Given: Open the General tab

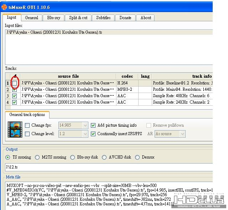Looking at the screenshot, I should click(32, 18).
